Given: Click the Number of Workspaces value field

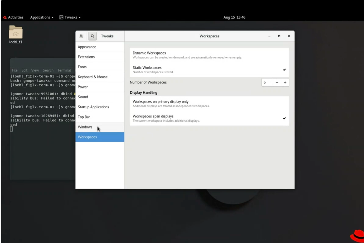Looking at the screenshot, I should (x=267, y=82).
